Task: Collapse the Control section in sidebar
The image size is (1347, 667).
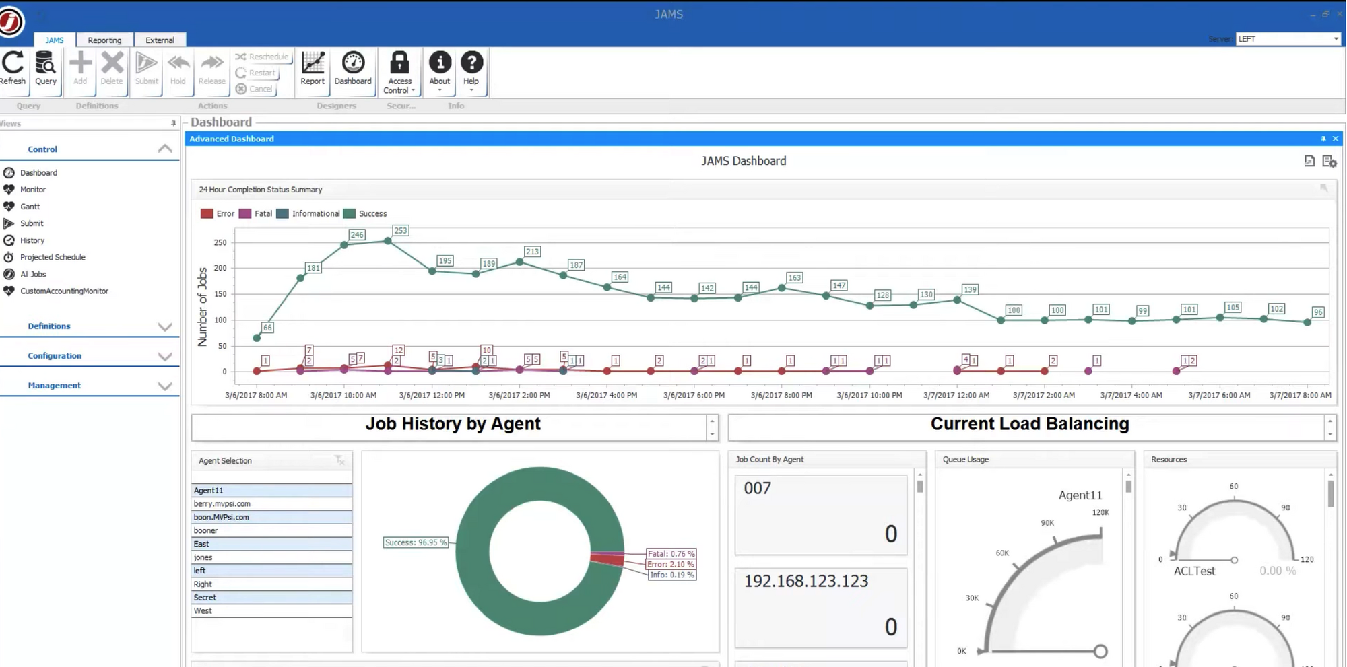Action: (165, 148)
